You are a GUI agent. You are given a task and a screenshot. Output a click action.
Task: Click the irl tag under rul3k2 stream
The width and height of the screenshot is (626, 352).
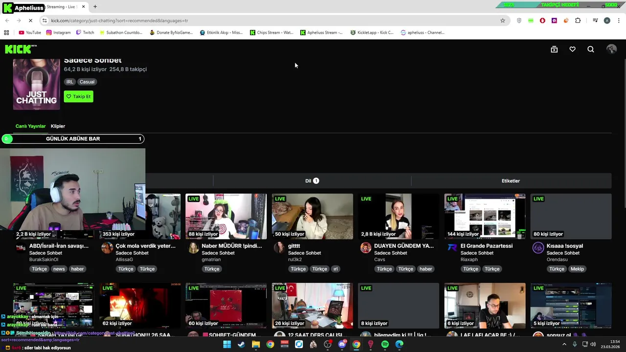point(335,269)
